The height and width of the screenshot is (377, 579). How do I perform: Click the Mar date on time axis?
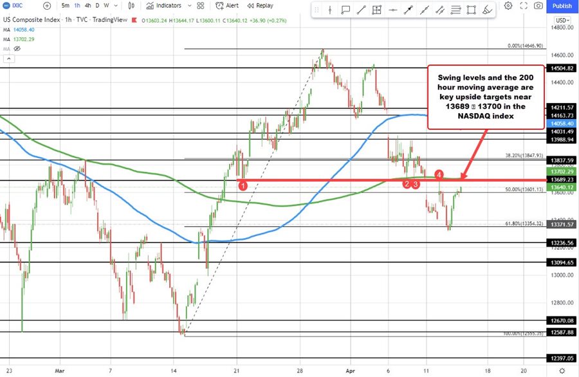(x=59, y=371)
